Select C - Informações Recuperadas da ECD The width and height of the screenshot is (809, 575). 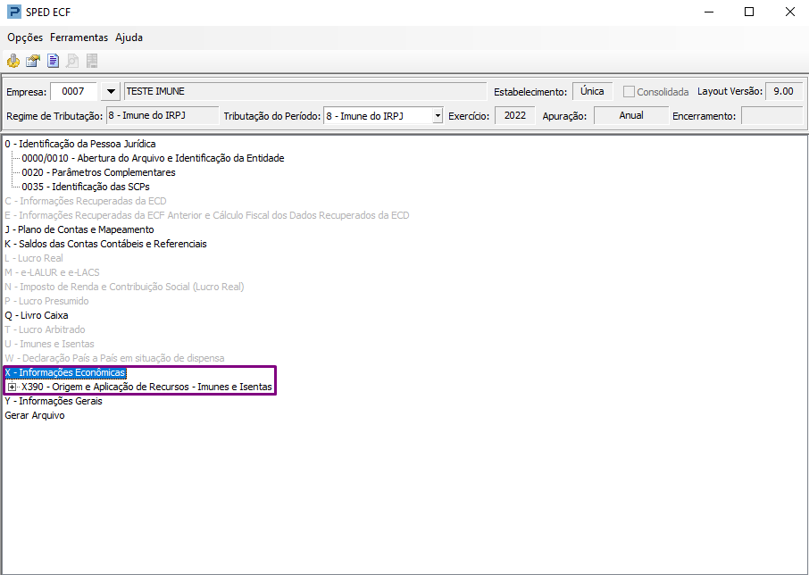[x=86, y=201]
